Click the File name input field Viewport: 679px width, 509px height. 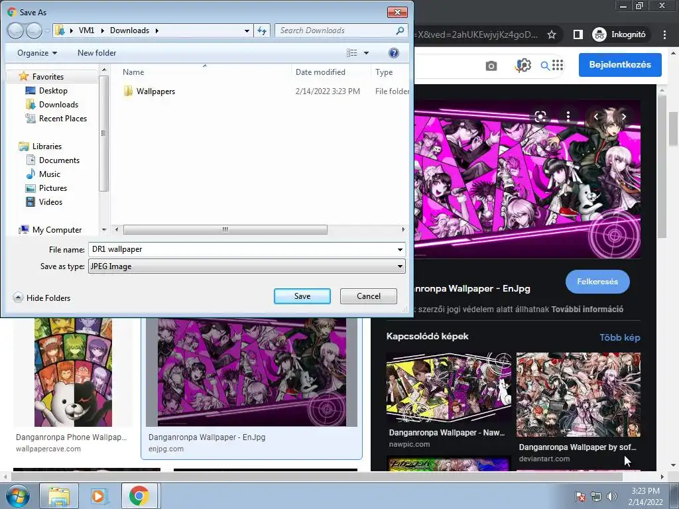pyautogui.click(x=241, y=249)
